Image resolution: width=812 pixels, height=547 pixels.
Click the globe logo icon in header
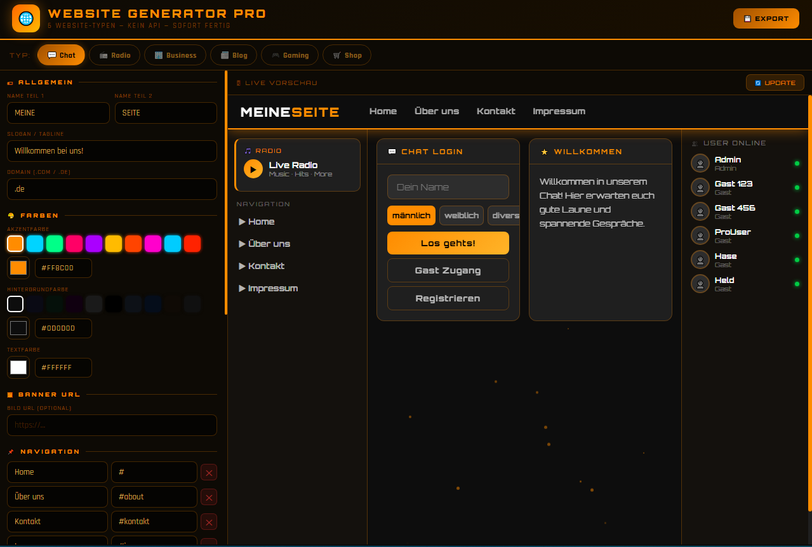pos(26,18)
